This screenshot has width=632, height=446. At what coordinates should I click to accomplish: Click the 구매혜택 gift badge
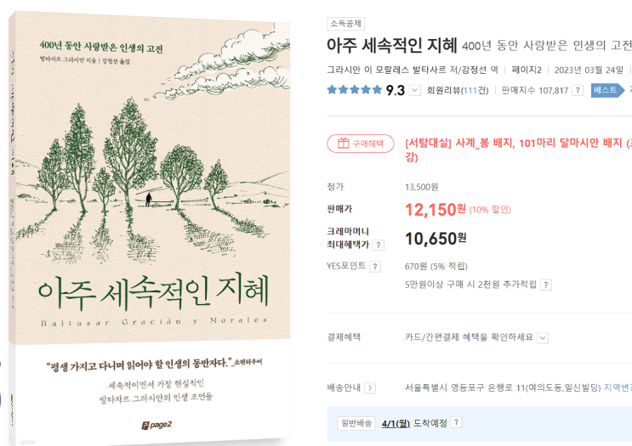361,144
